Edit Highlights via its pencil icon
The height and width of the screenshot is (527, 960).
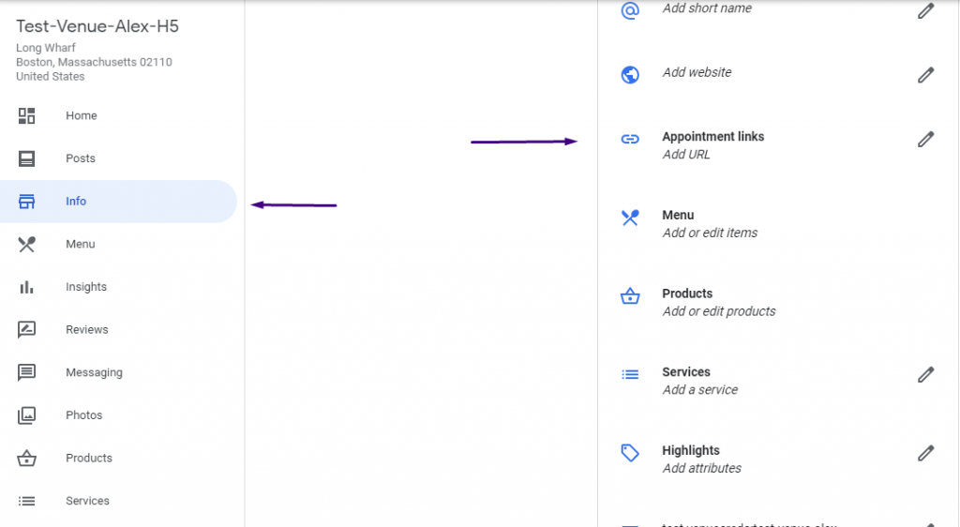[925, 453]
